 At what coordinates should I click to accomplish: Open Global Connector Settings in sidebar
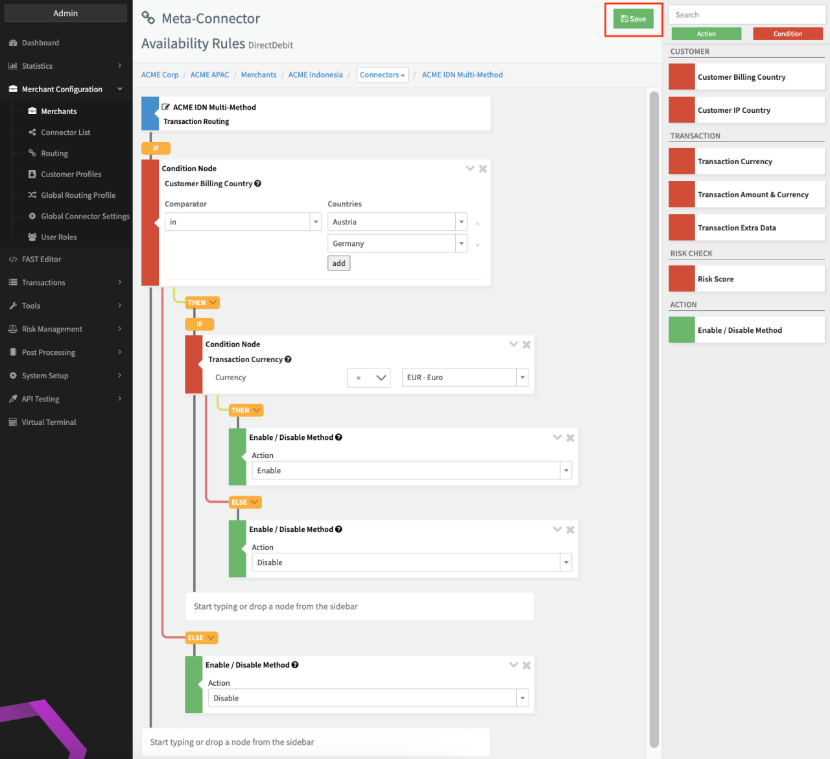(x=85, y=216)
